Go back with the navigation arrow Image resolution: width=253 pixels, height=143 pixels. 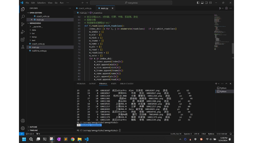pos(83,3)
